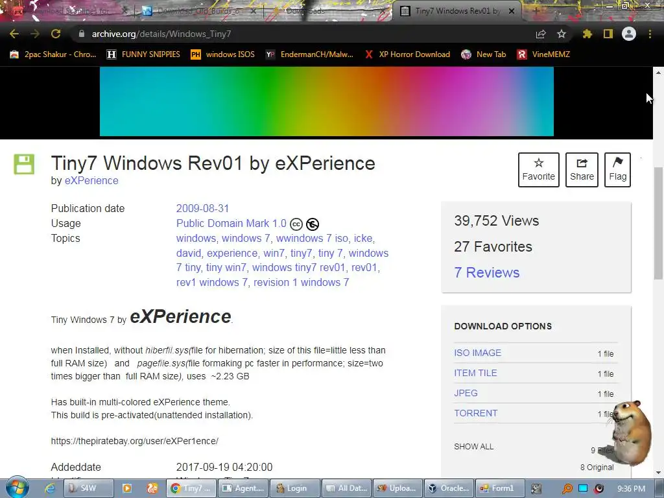Open the eXPerience author link
The width and height of the screenshot is (664, 498).
click(91, 180)
